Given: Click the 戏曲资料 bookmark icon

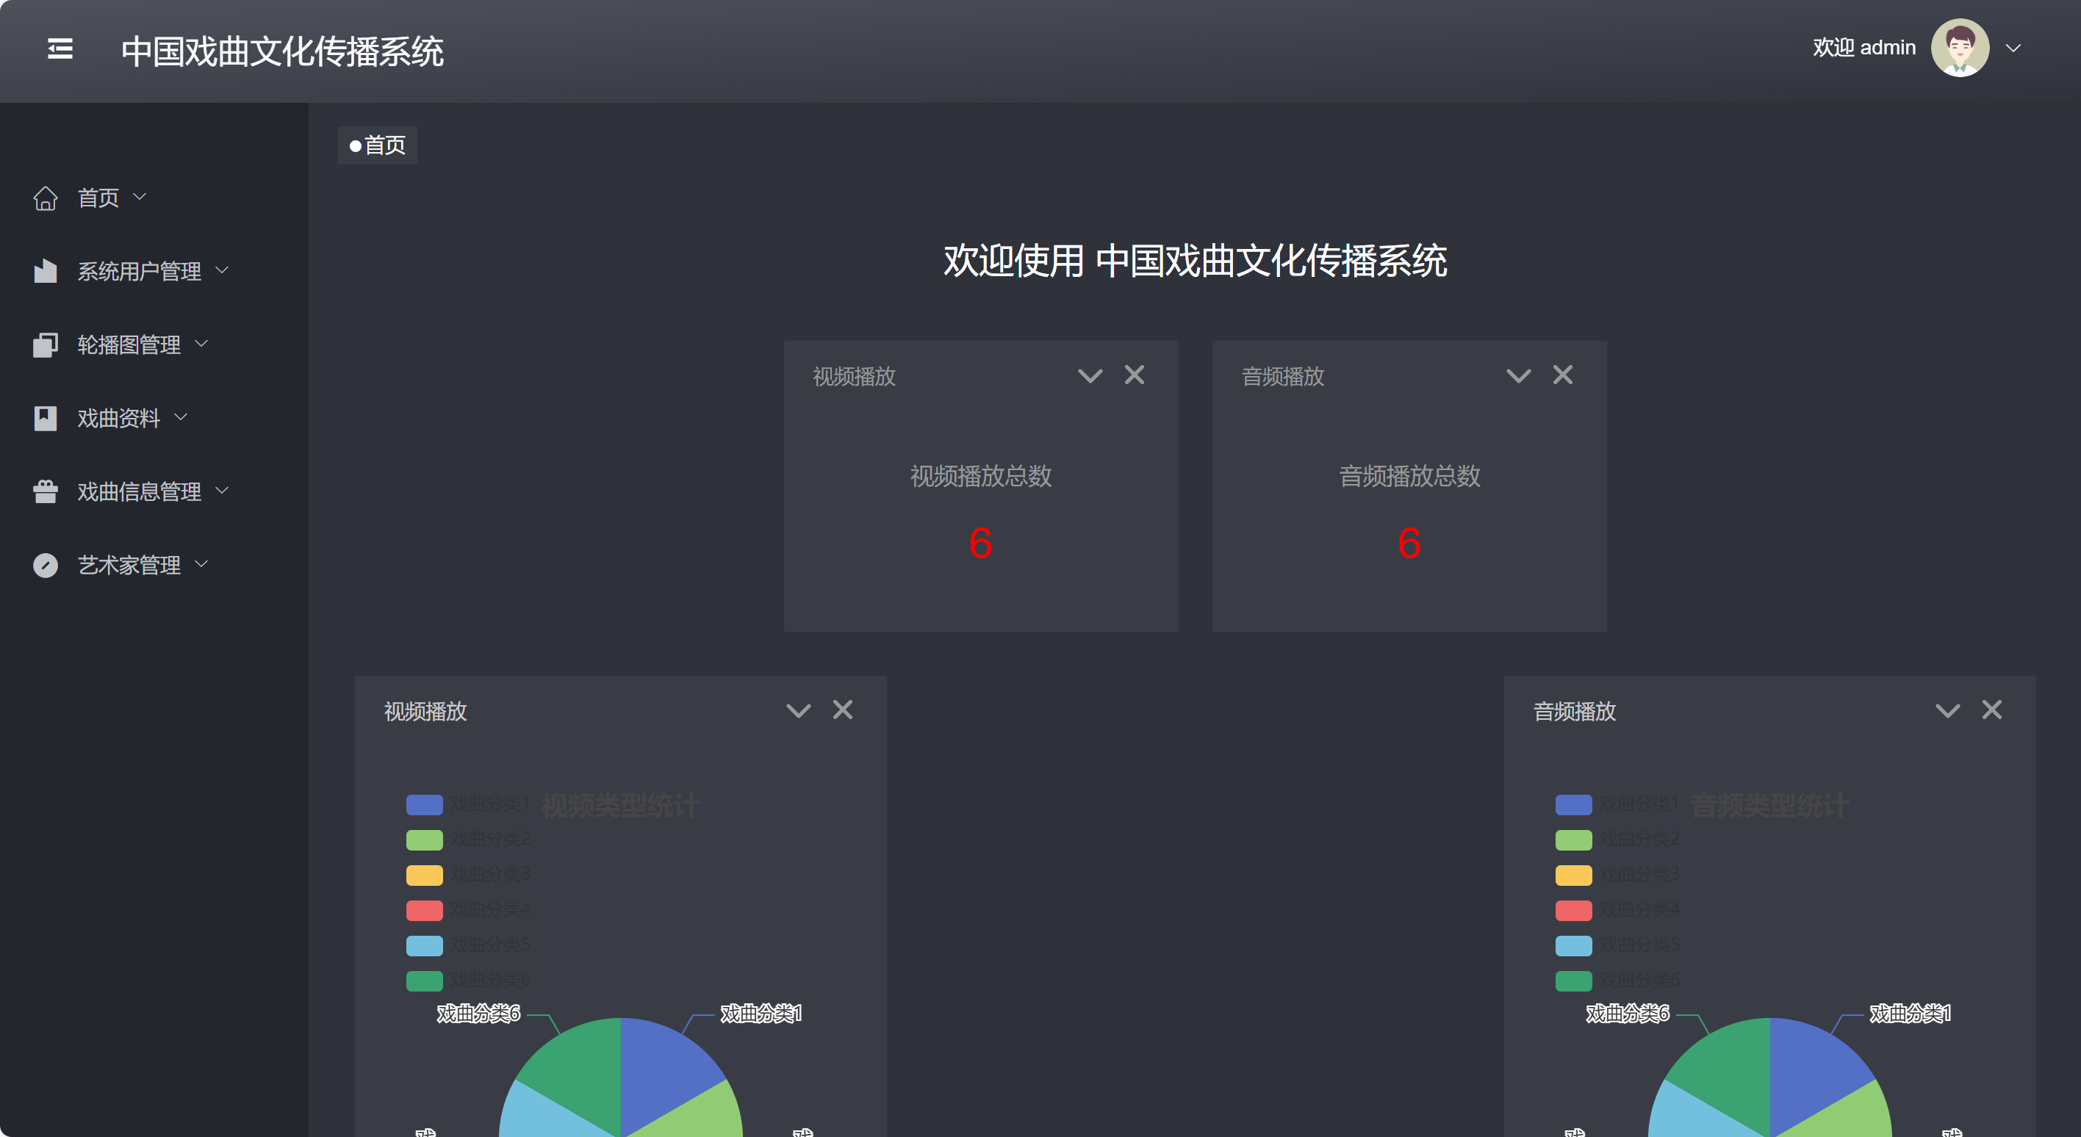Looking at the screenshot, I should 46,419.
